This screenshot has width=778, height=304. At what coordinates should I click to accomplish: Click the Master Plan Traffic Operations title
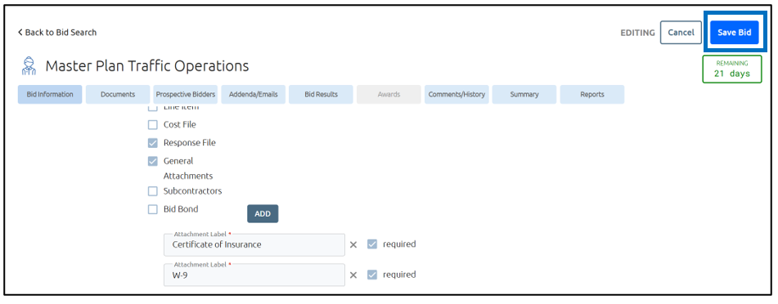click(x=147, y=66)
